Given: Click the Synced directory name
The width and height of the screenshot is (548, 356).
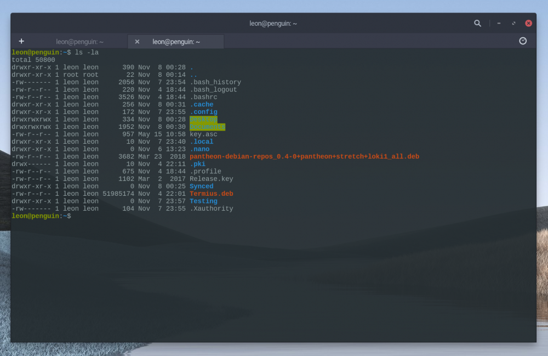Looking at the screenshot, I should (201, 186).
